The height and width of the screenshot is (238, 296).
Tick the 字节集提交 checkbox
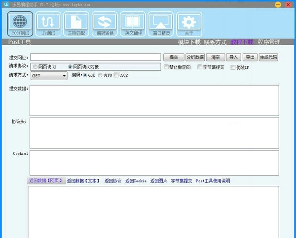[200, 67]
